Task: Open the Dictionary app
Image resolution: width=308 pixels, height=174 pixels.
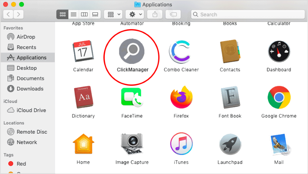Action: (83, 97)
